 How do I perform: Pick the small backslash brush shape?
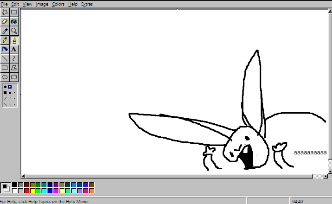coord(14,104)
